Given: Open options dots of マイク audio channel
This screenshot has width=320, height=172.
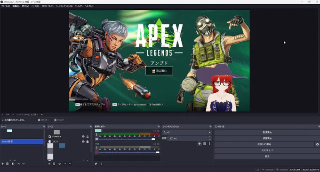Looking at the screenshot, I should pos(97,148).
